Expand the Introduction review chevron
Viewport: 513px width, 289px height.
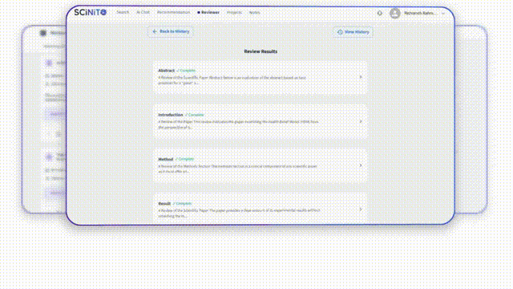point(361,121)
